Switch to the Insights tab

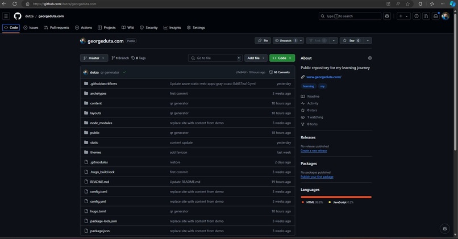click(172, 28)
